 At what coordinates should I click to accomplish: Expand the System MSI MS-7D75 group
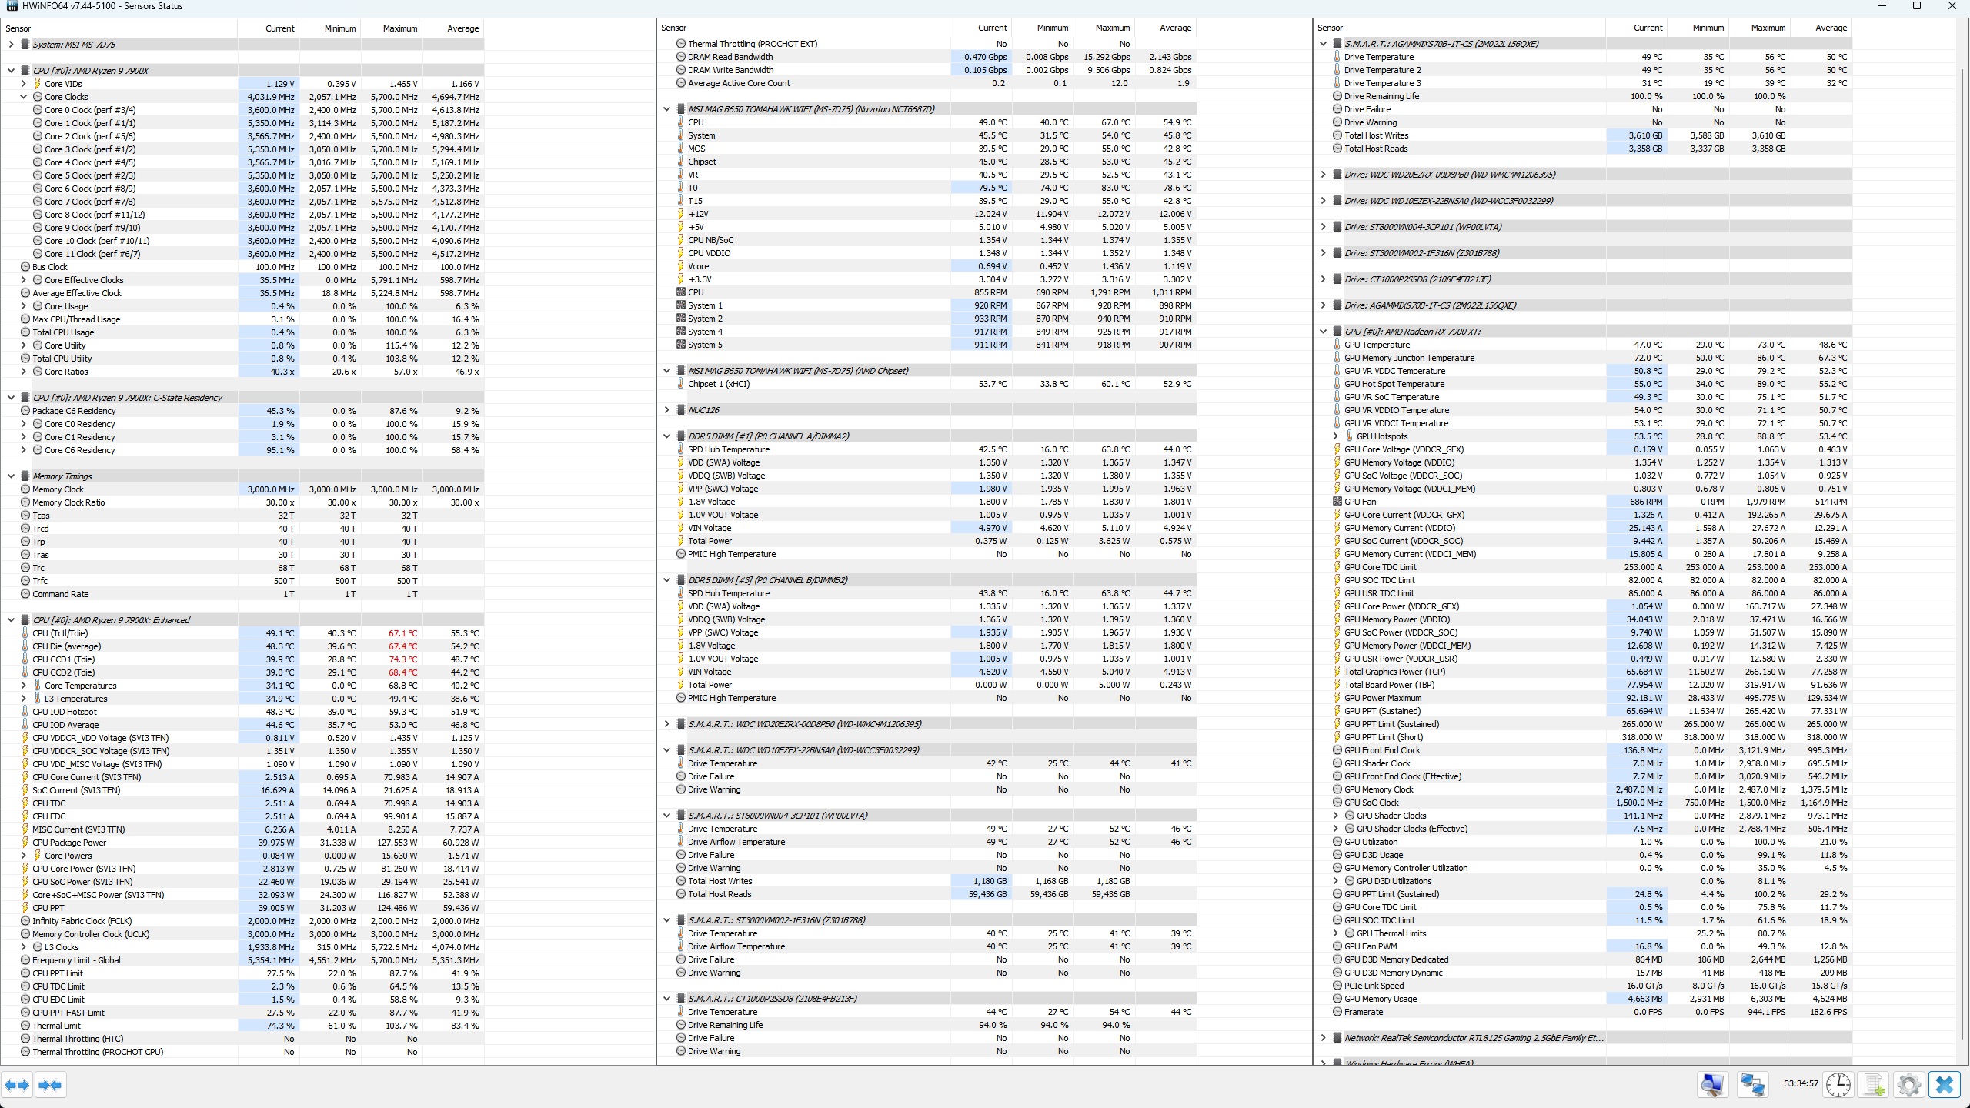point(11,45)
